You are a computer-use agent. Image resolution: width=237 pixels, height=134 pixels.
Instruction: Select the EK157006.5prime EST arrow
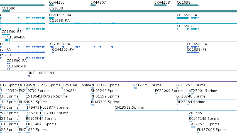[x=198, y=133]
